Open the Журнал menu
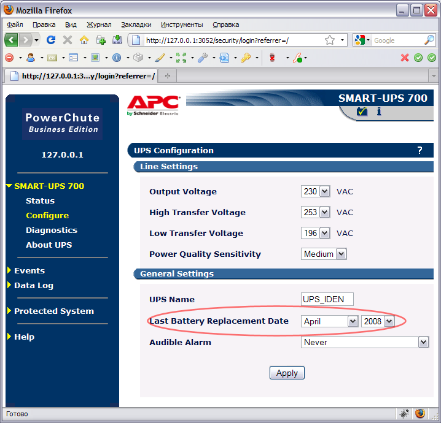The image size is (441, 423). coord(99,25)
